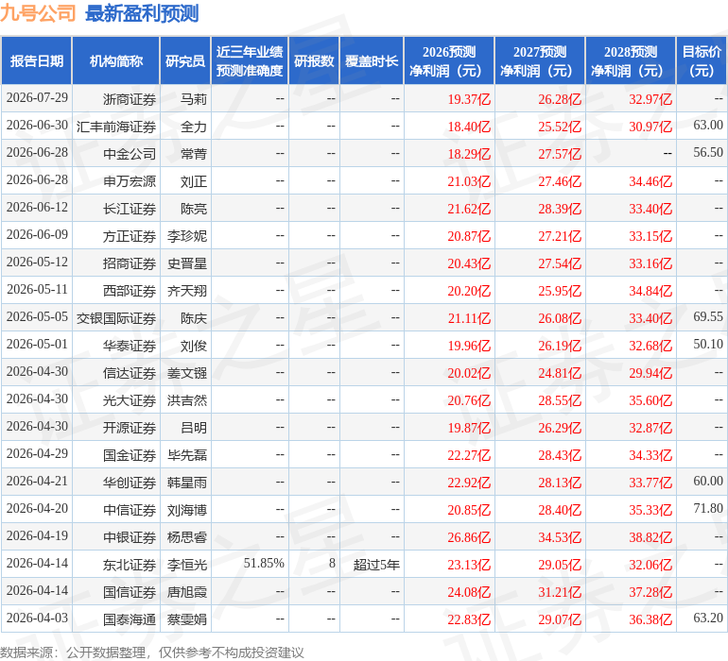The image size is (728, 661).
Task: Click 19.37亿 profit value
Action: coord(469,99)
